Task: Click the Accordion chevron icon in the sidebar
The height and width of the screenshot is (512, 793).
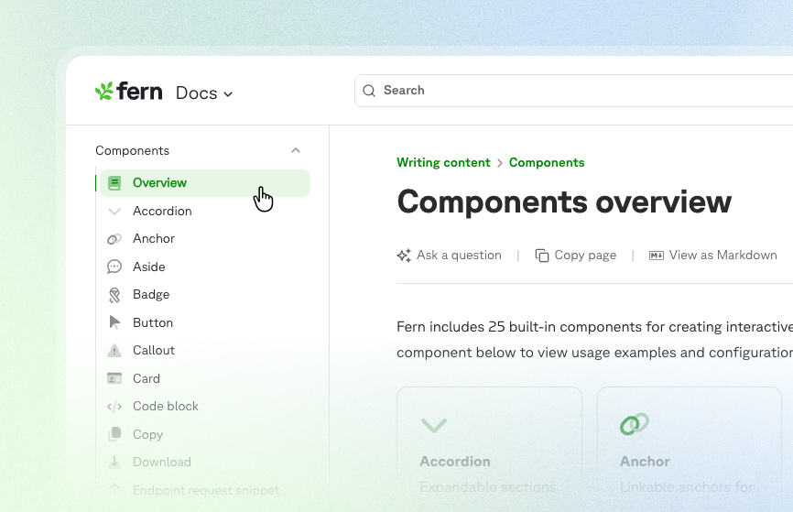Action: tap(114, 212)
